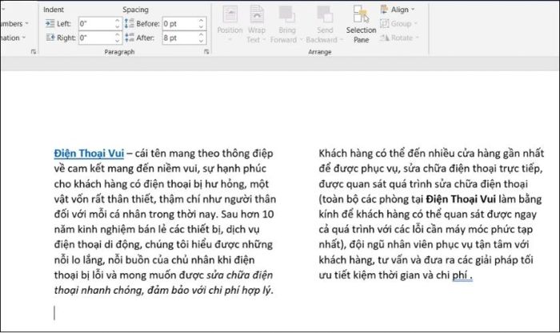Increase Spacing Before value
This screenshot has height=333, width=560.
coord(201,21)
